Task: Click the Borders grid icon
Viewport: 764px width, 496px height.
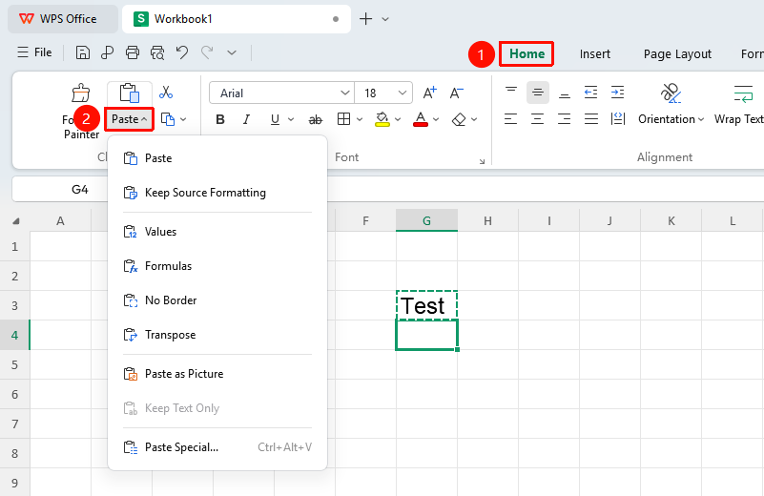Action: [x=344, y=119]
